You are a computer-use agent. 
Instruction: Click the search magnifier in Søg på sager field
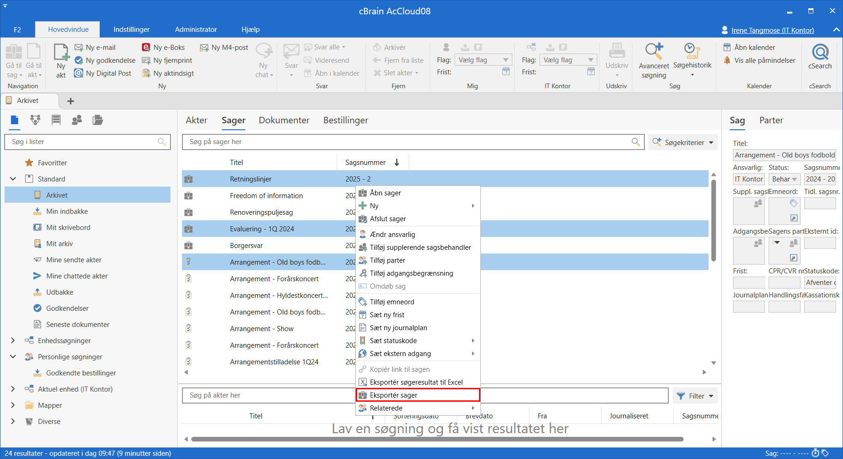click(636, 142)
